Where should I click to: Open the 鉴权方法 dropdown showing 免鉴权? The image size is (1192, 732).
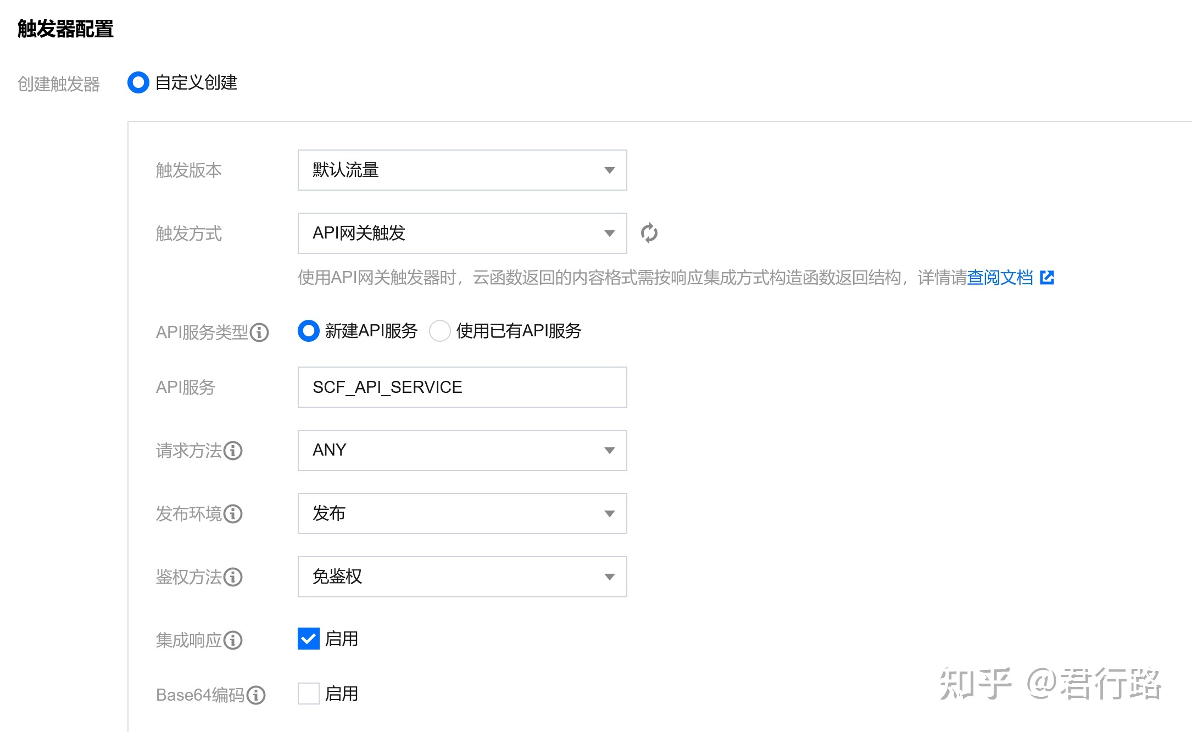462,577
